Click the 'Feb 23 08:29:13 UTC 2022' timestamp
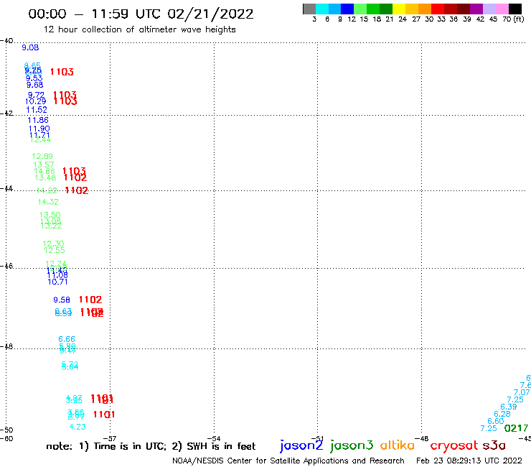Screen dimensions: 531x467 click(x=469, y=461)
